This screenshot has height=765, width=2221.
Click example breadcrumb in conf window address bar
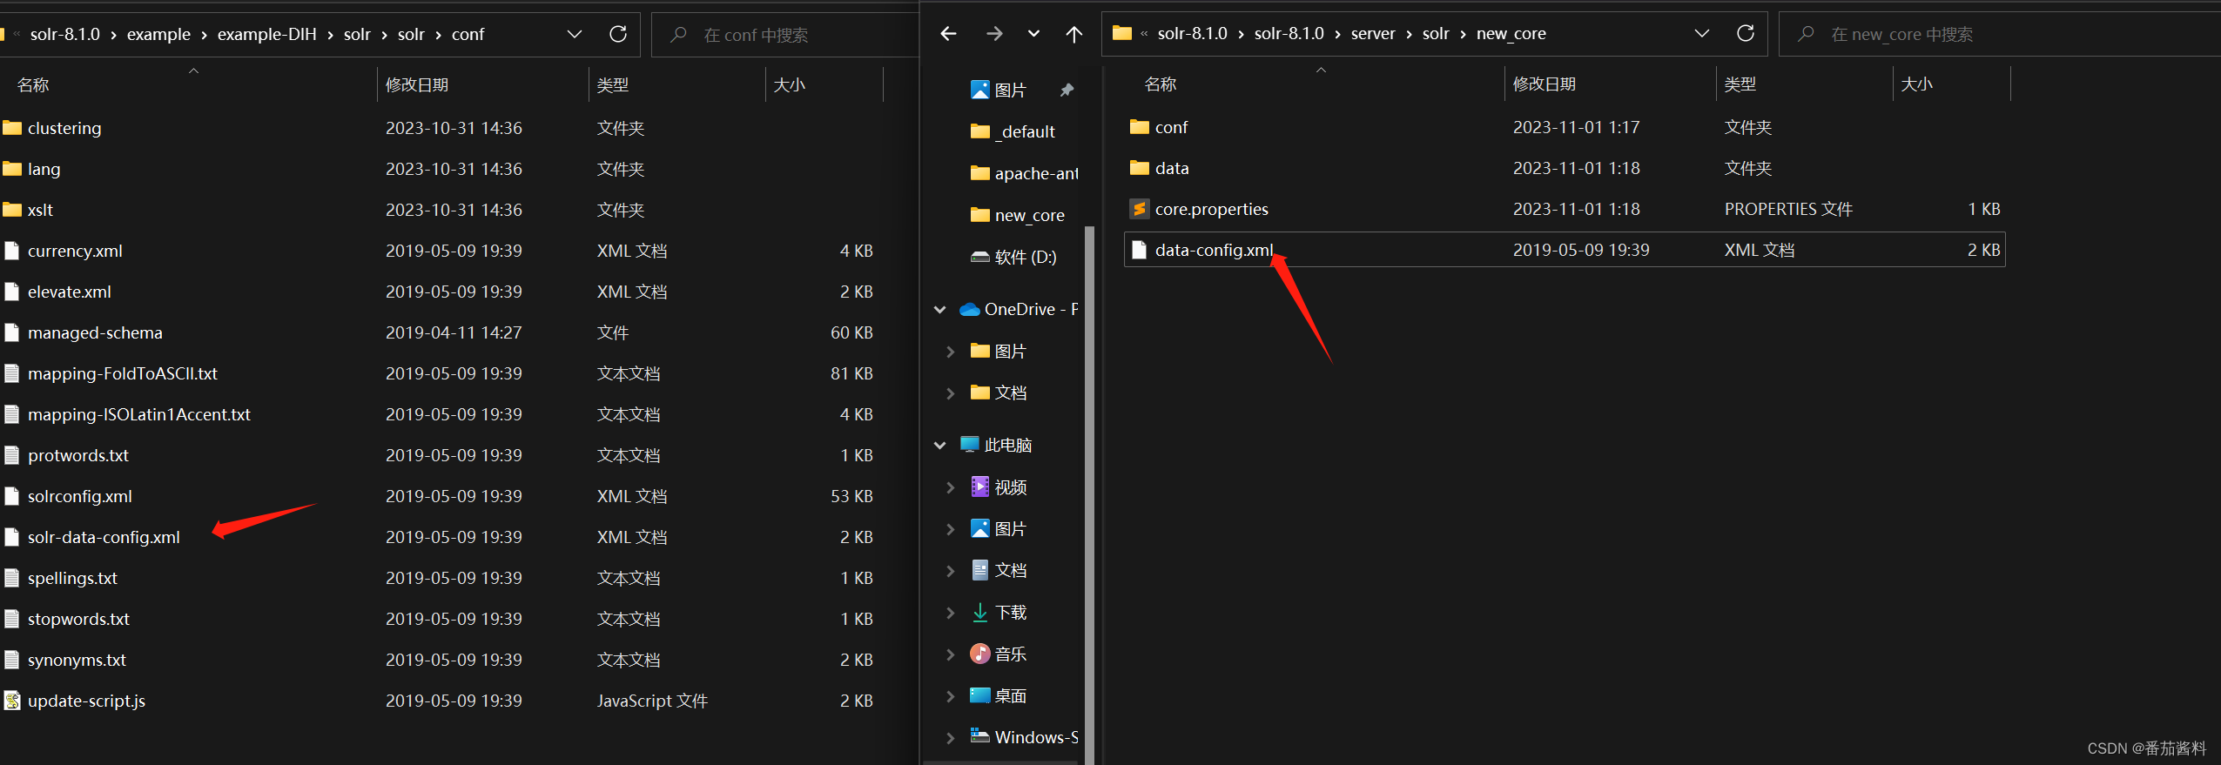[158, 35]
